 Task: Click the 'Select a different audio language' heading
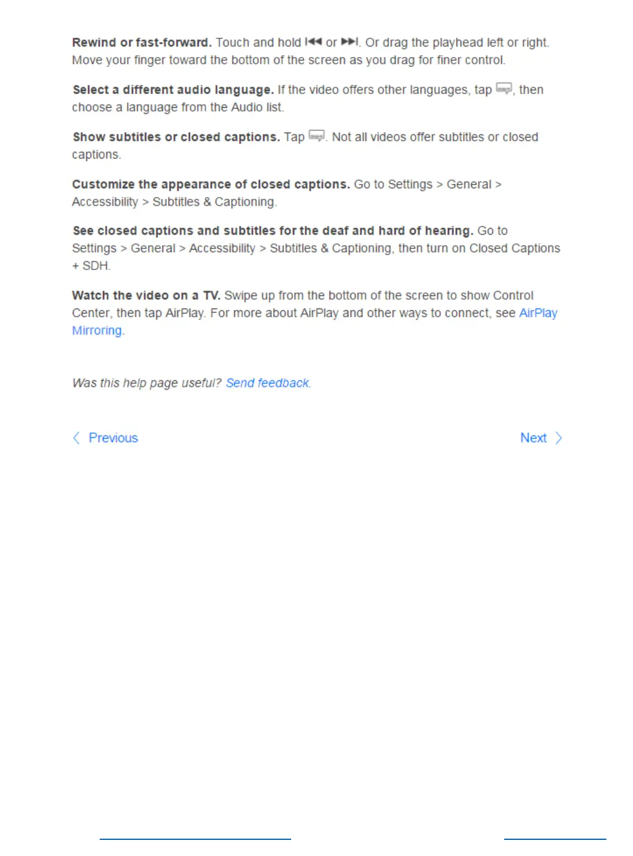(173, 90)
